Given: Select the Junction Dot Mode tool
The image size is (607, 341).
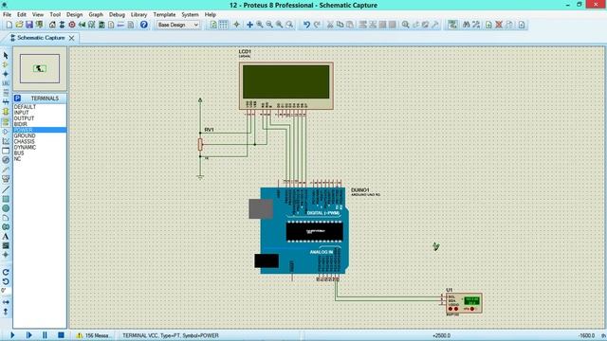Looking at the screenshot, I should pyautogui.click(x=6, y=74).
